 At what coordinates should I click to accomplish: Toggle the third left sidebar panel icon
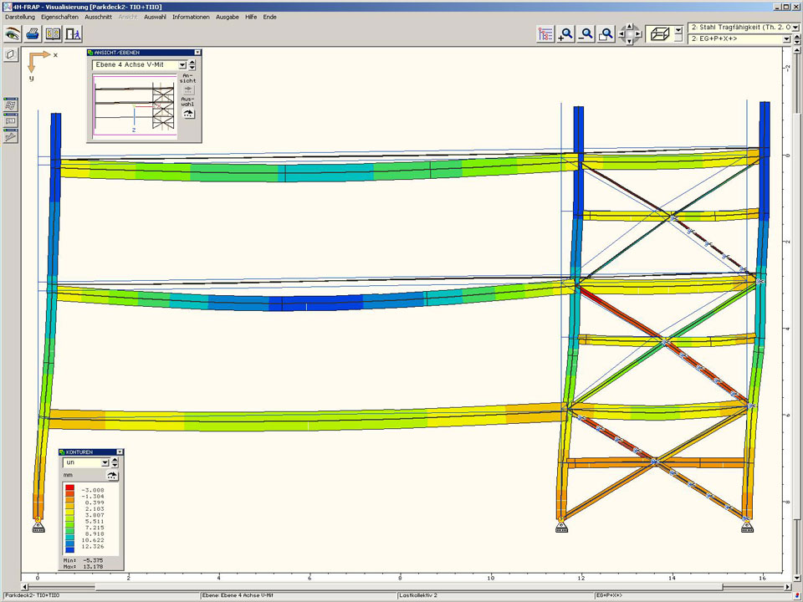pyautogui.click(x=11, y=136)
